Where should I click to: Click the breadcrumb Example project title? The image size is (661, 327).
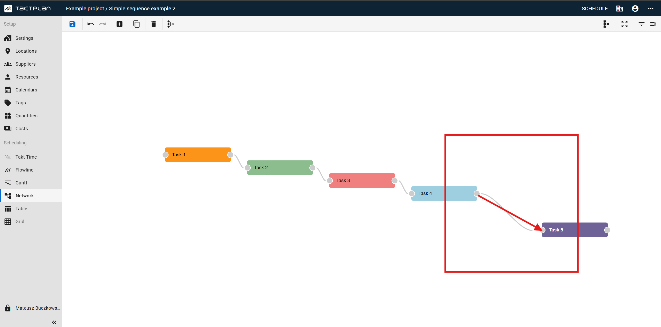(x=121, y=9)
